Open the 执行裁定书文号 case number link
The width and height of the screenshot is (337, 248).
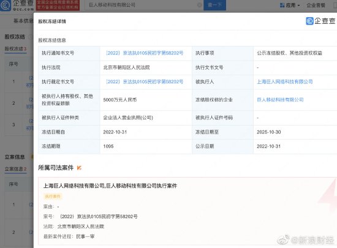click(144, 81)
